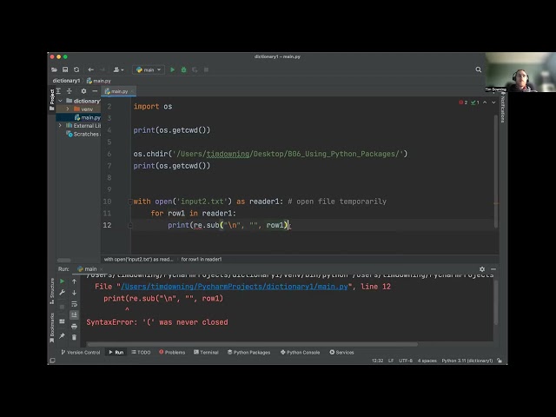
Task: Click Expand All in the Project panel header
Action: (58, 91)
